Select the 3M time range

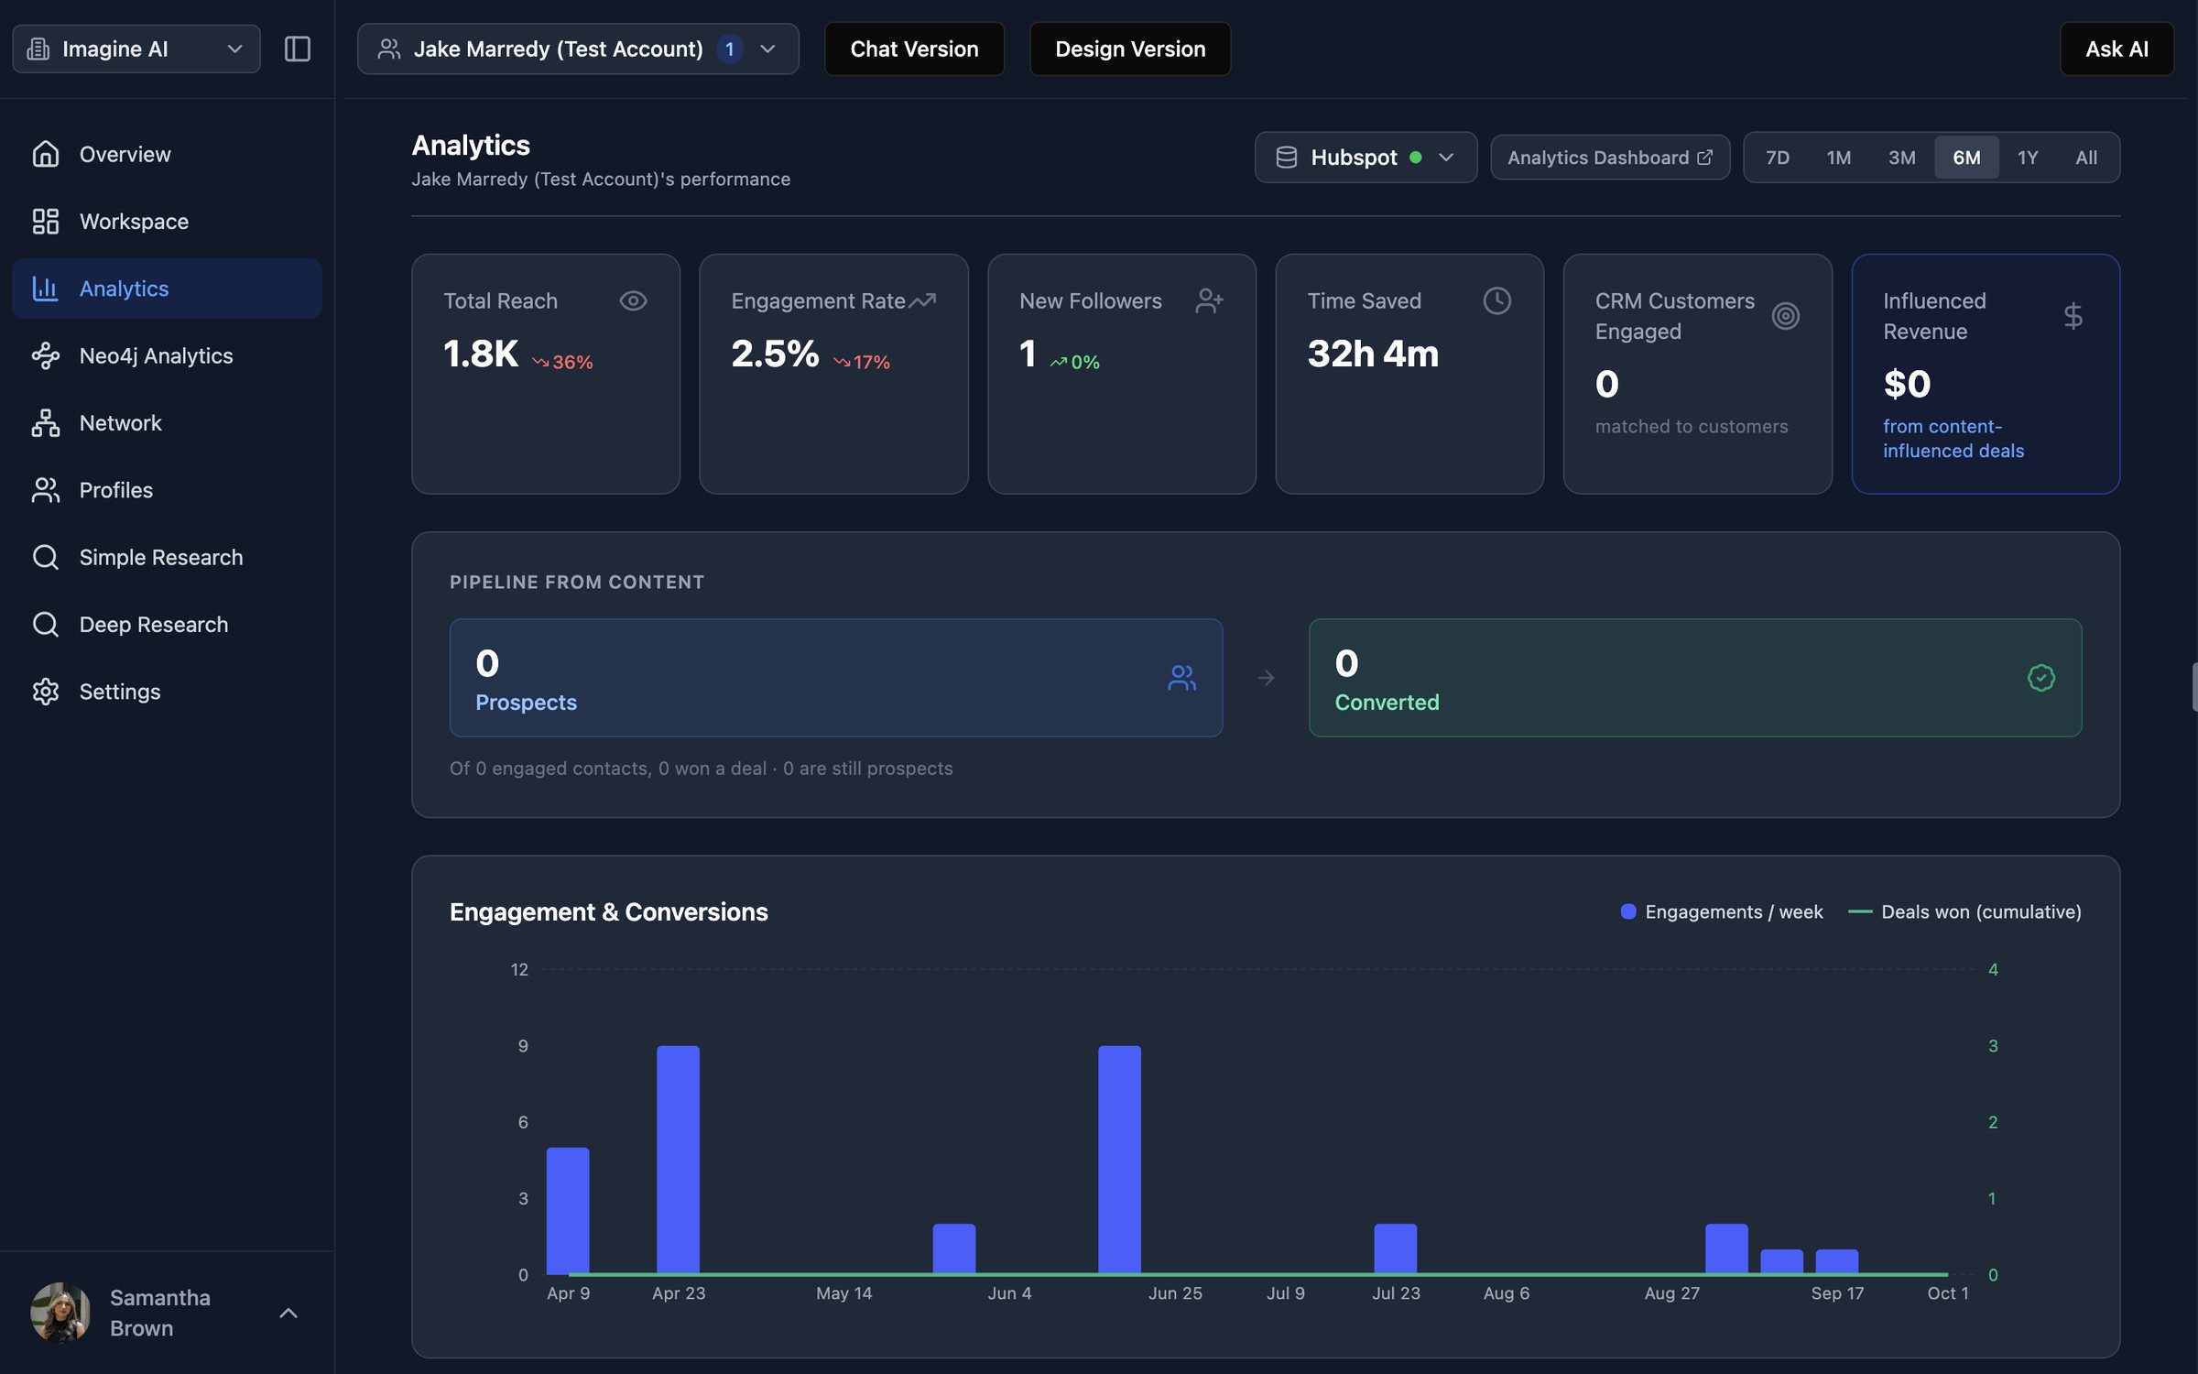(1901, 158)
